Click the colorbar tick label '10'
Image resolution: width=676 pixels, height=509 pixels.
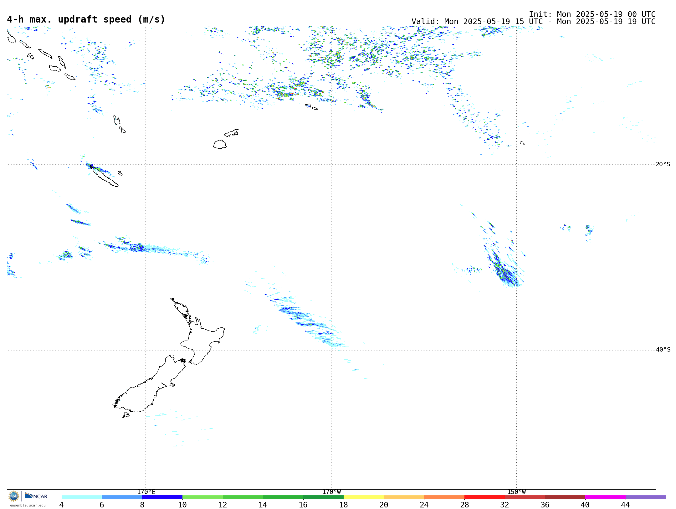(x=182, y=505)
